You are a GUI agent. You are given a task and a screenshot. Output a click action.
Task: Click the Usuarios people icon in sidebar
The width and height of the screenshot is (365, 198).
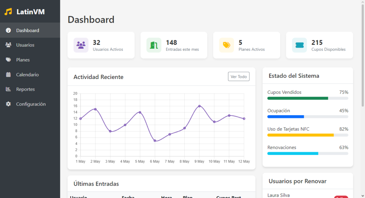[9, 45]
